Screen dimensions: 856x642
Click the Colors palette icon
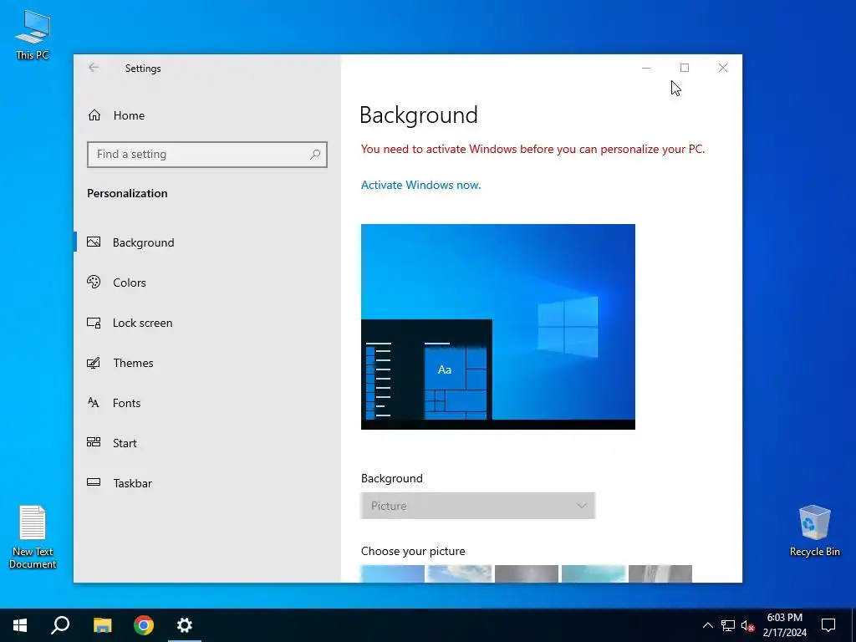point(94,282)
